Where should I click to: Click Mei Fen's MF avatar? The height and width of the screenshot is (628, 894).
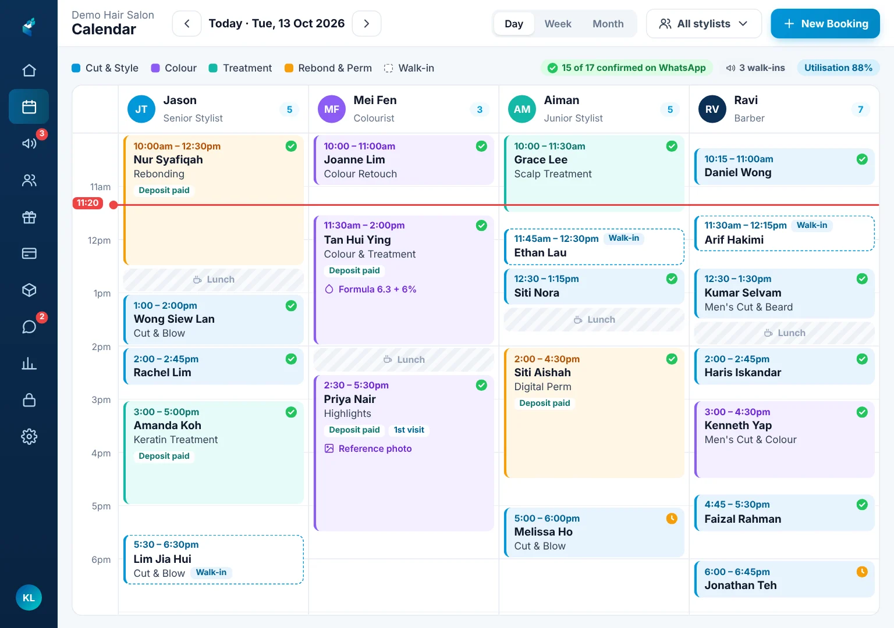tap(332, 109)
